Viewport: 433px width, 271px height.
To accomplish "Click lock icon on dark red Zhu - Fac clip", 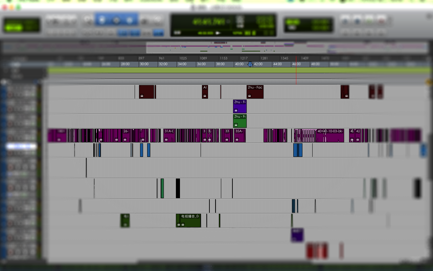I will pyautogui.click(x=250, y=96).
